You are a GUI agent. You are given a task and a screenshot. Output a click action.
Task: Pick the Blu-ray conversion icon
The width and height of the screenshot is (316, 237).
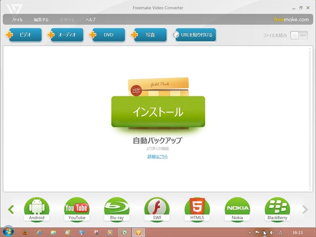(x=117, y=209)
